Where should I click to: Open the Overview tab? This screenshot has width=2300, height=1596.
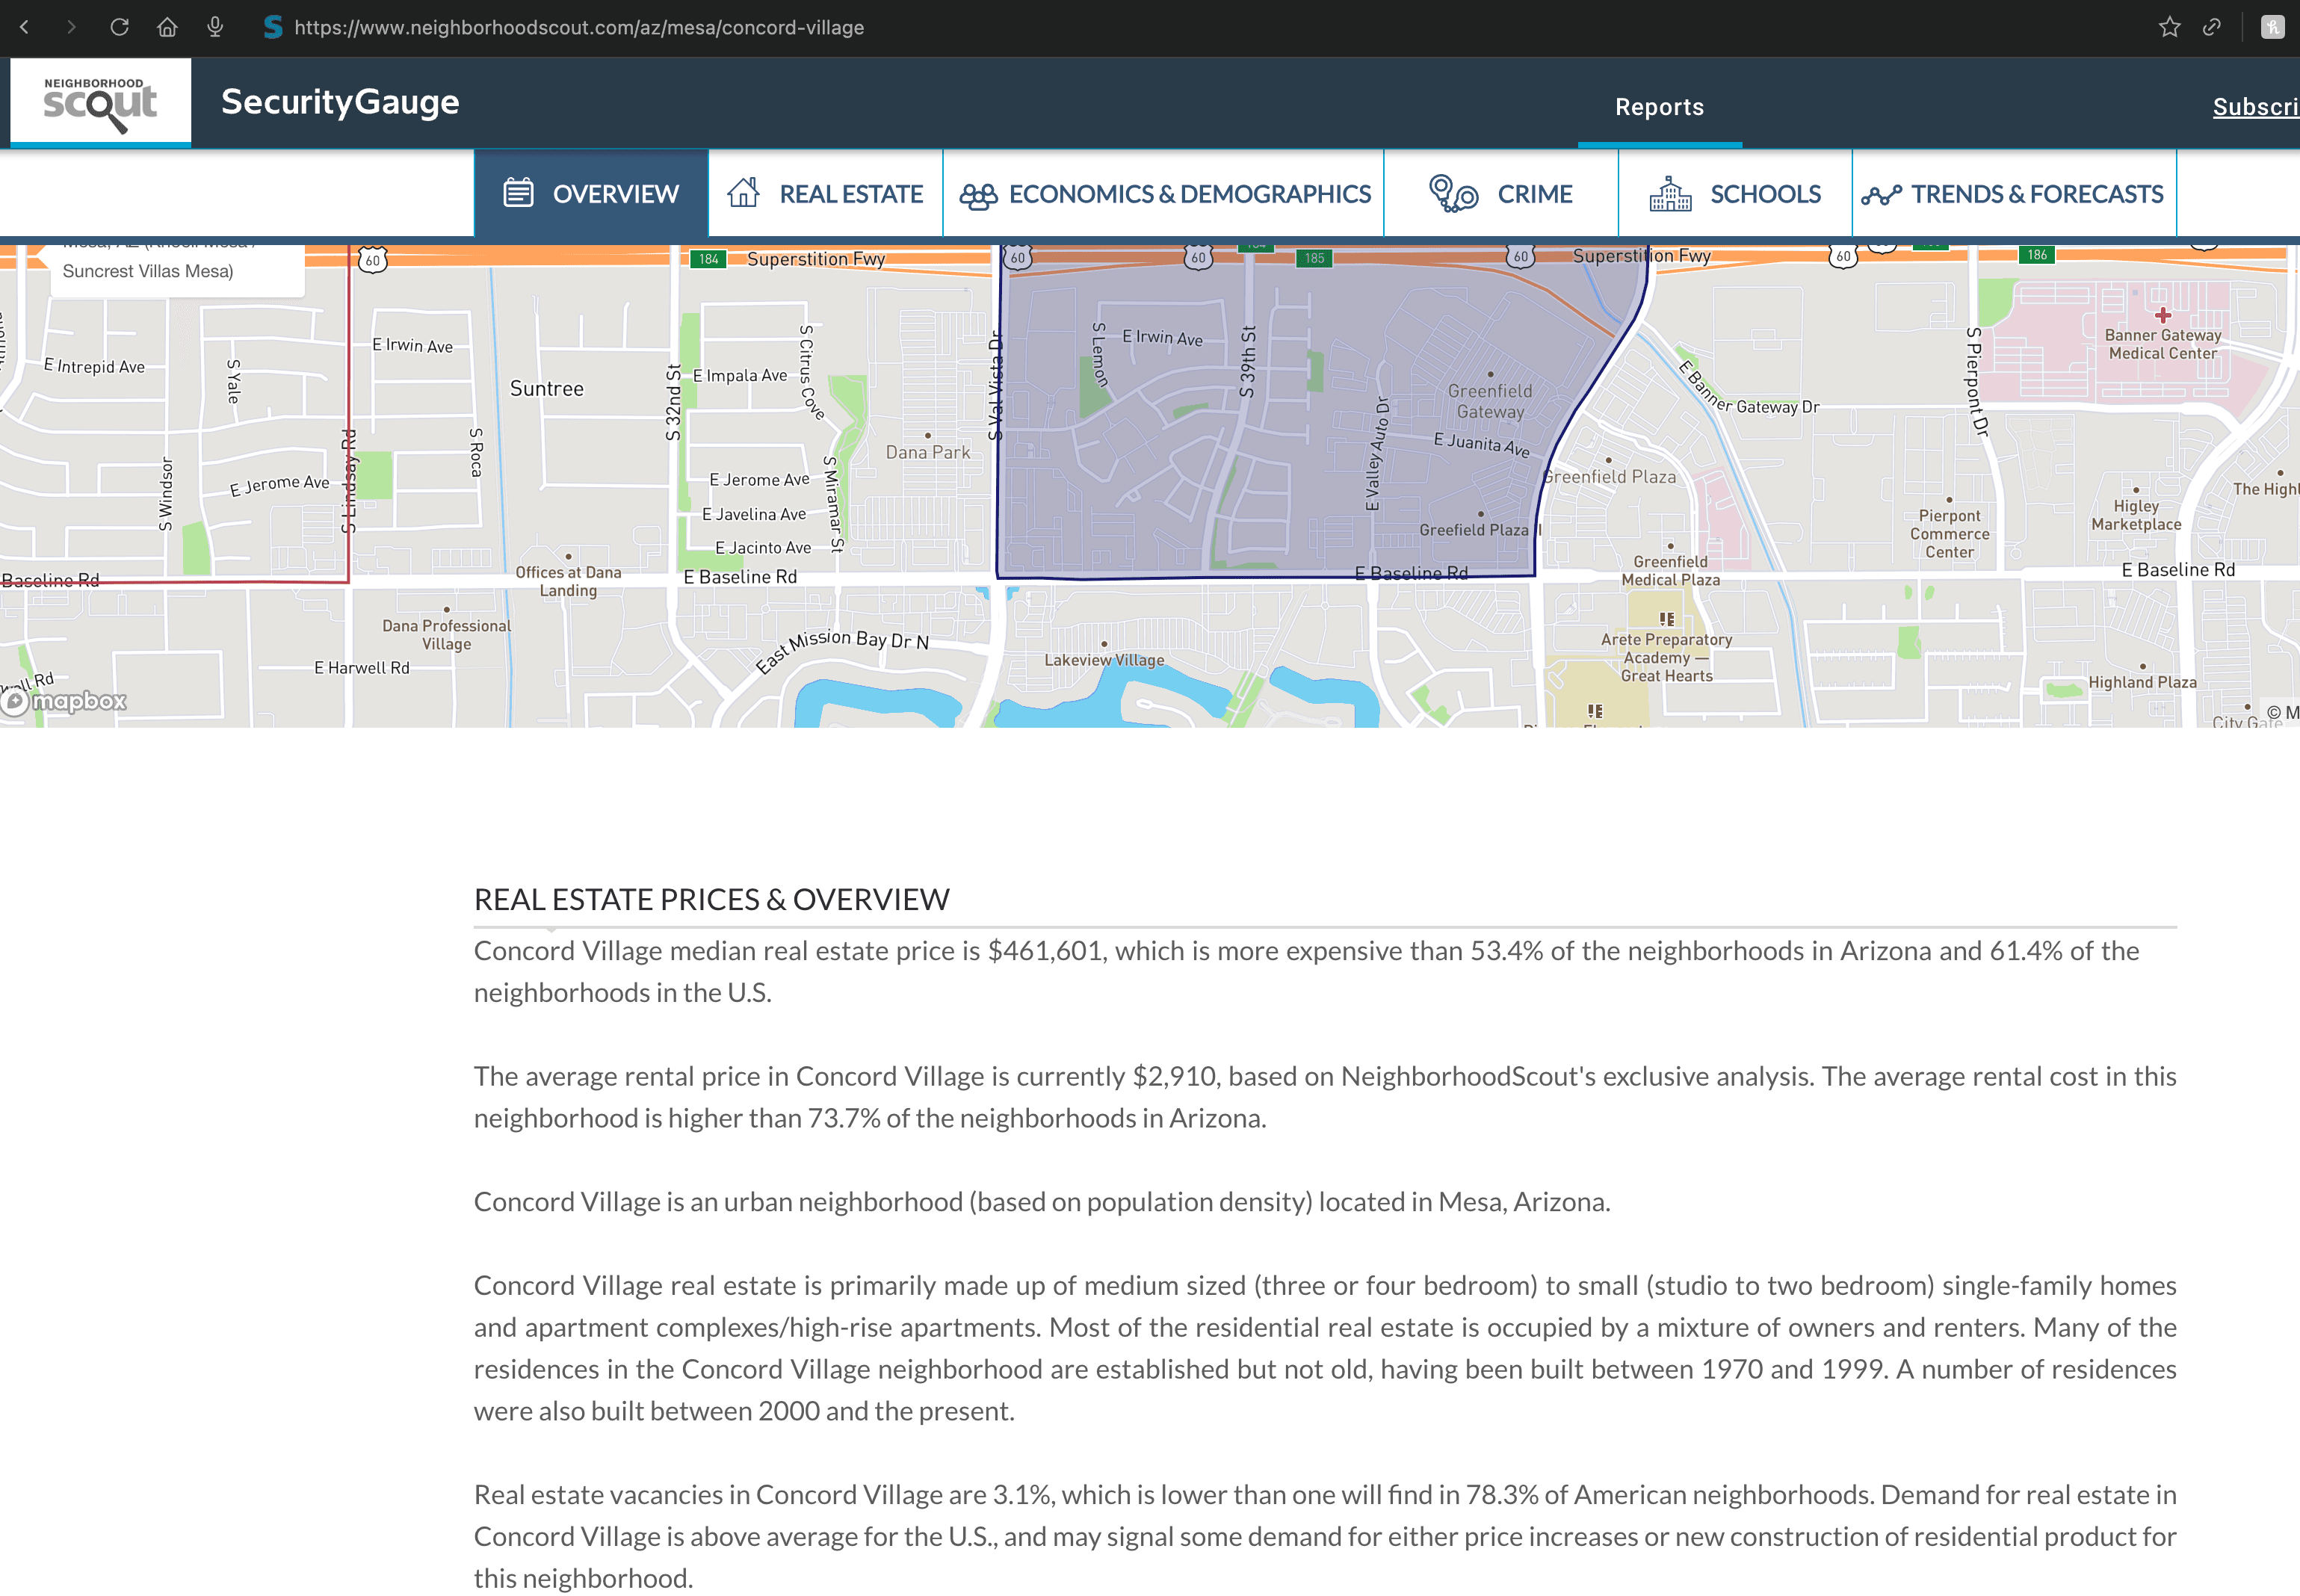[591, 194]
